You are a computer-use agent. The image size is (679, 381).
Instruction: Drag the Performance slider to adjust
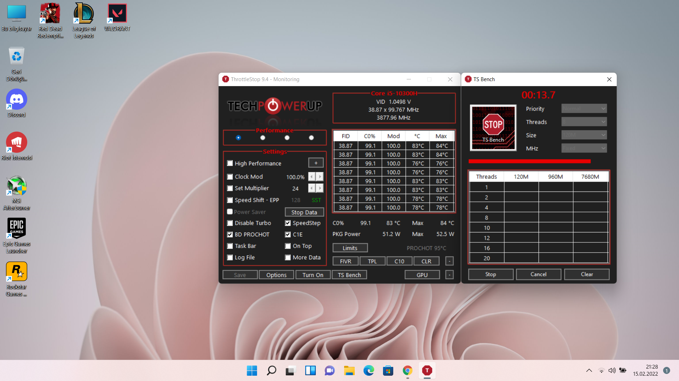tap(238, 137)
